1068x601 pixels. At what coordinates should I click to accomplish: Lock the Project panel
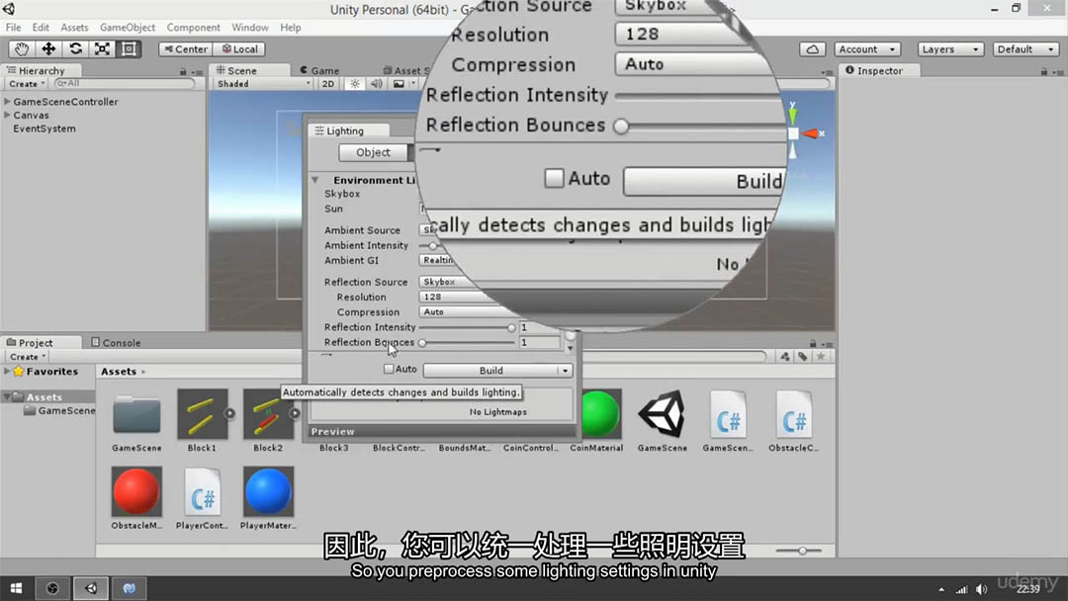click(x=813, y=344)
